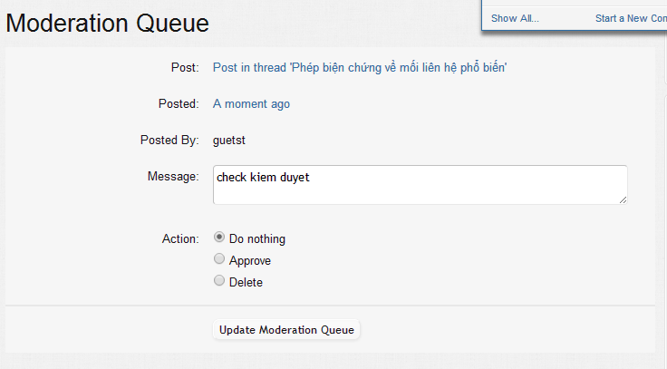Open the 'Show All...' link
This screenshot has height=369, width=667.
(x=515, y=18)
